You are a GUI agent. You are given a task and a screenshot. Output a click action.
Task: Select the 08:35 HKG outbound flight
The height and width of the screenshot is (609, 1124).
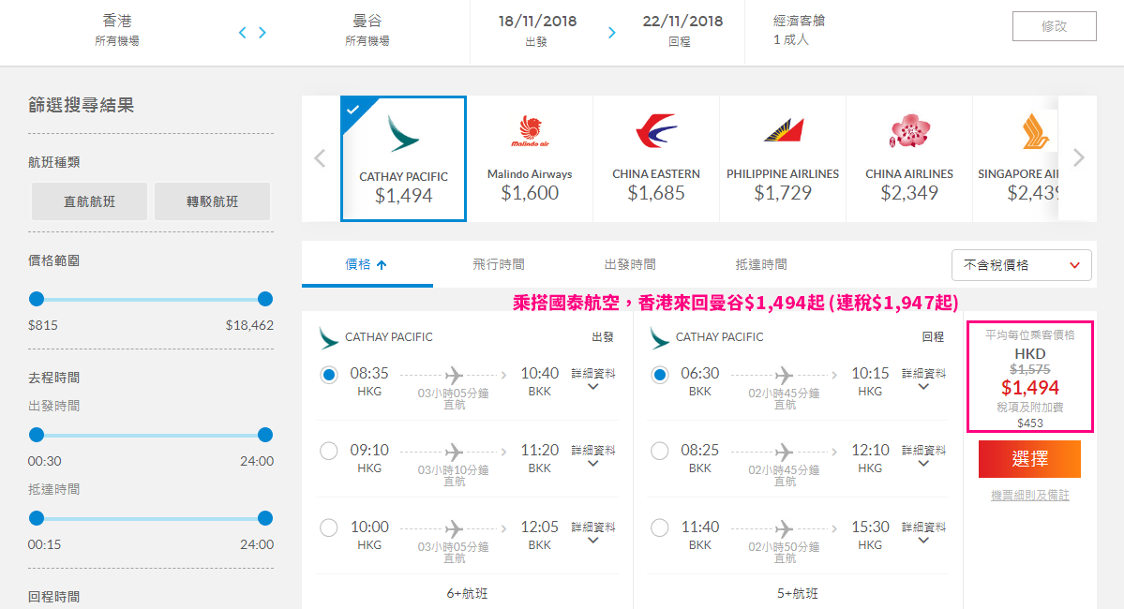(329, 375)
